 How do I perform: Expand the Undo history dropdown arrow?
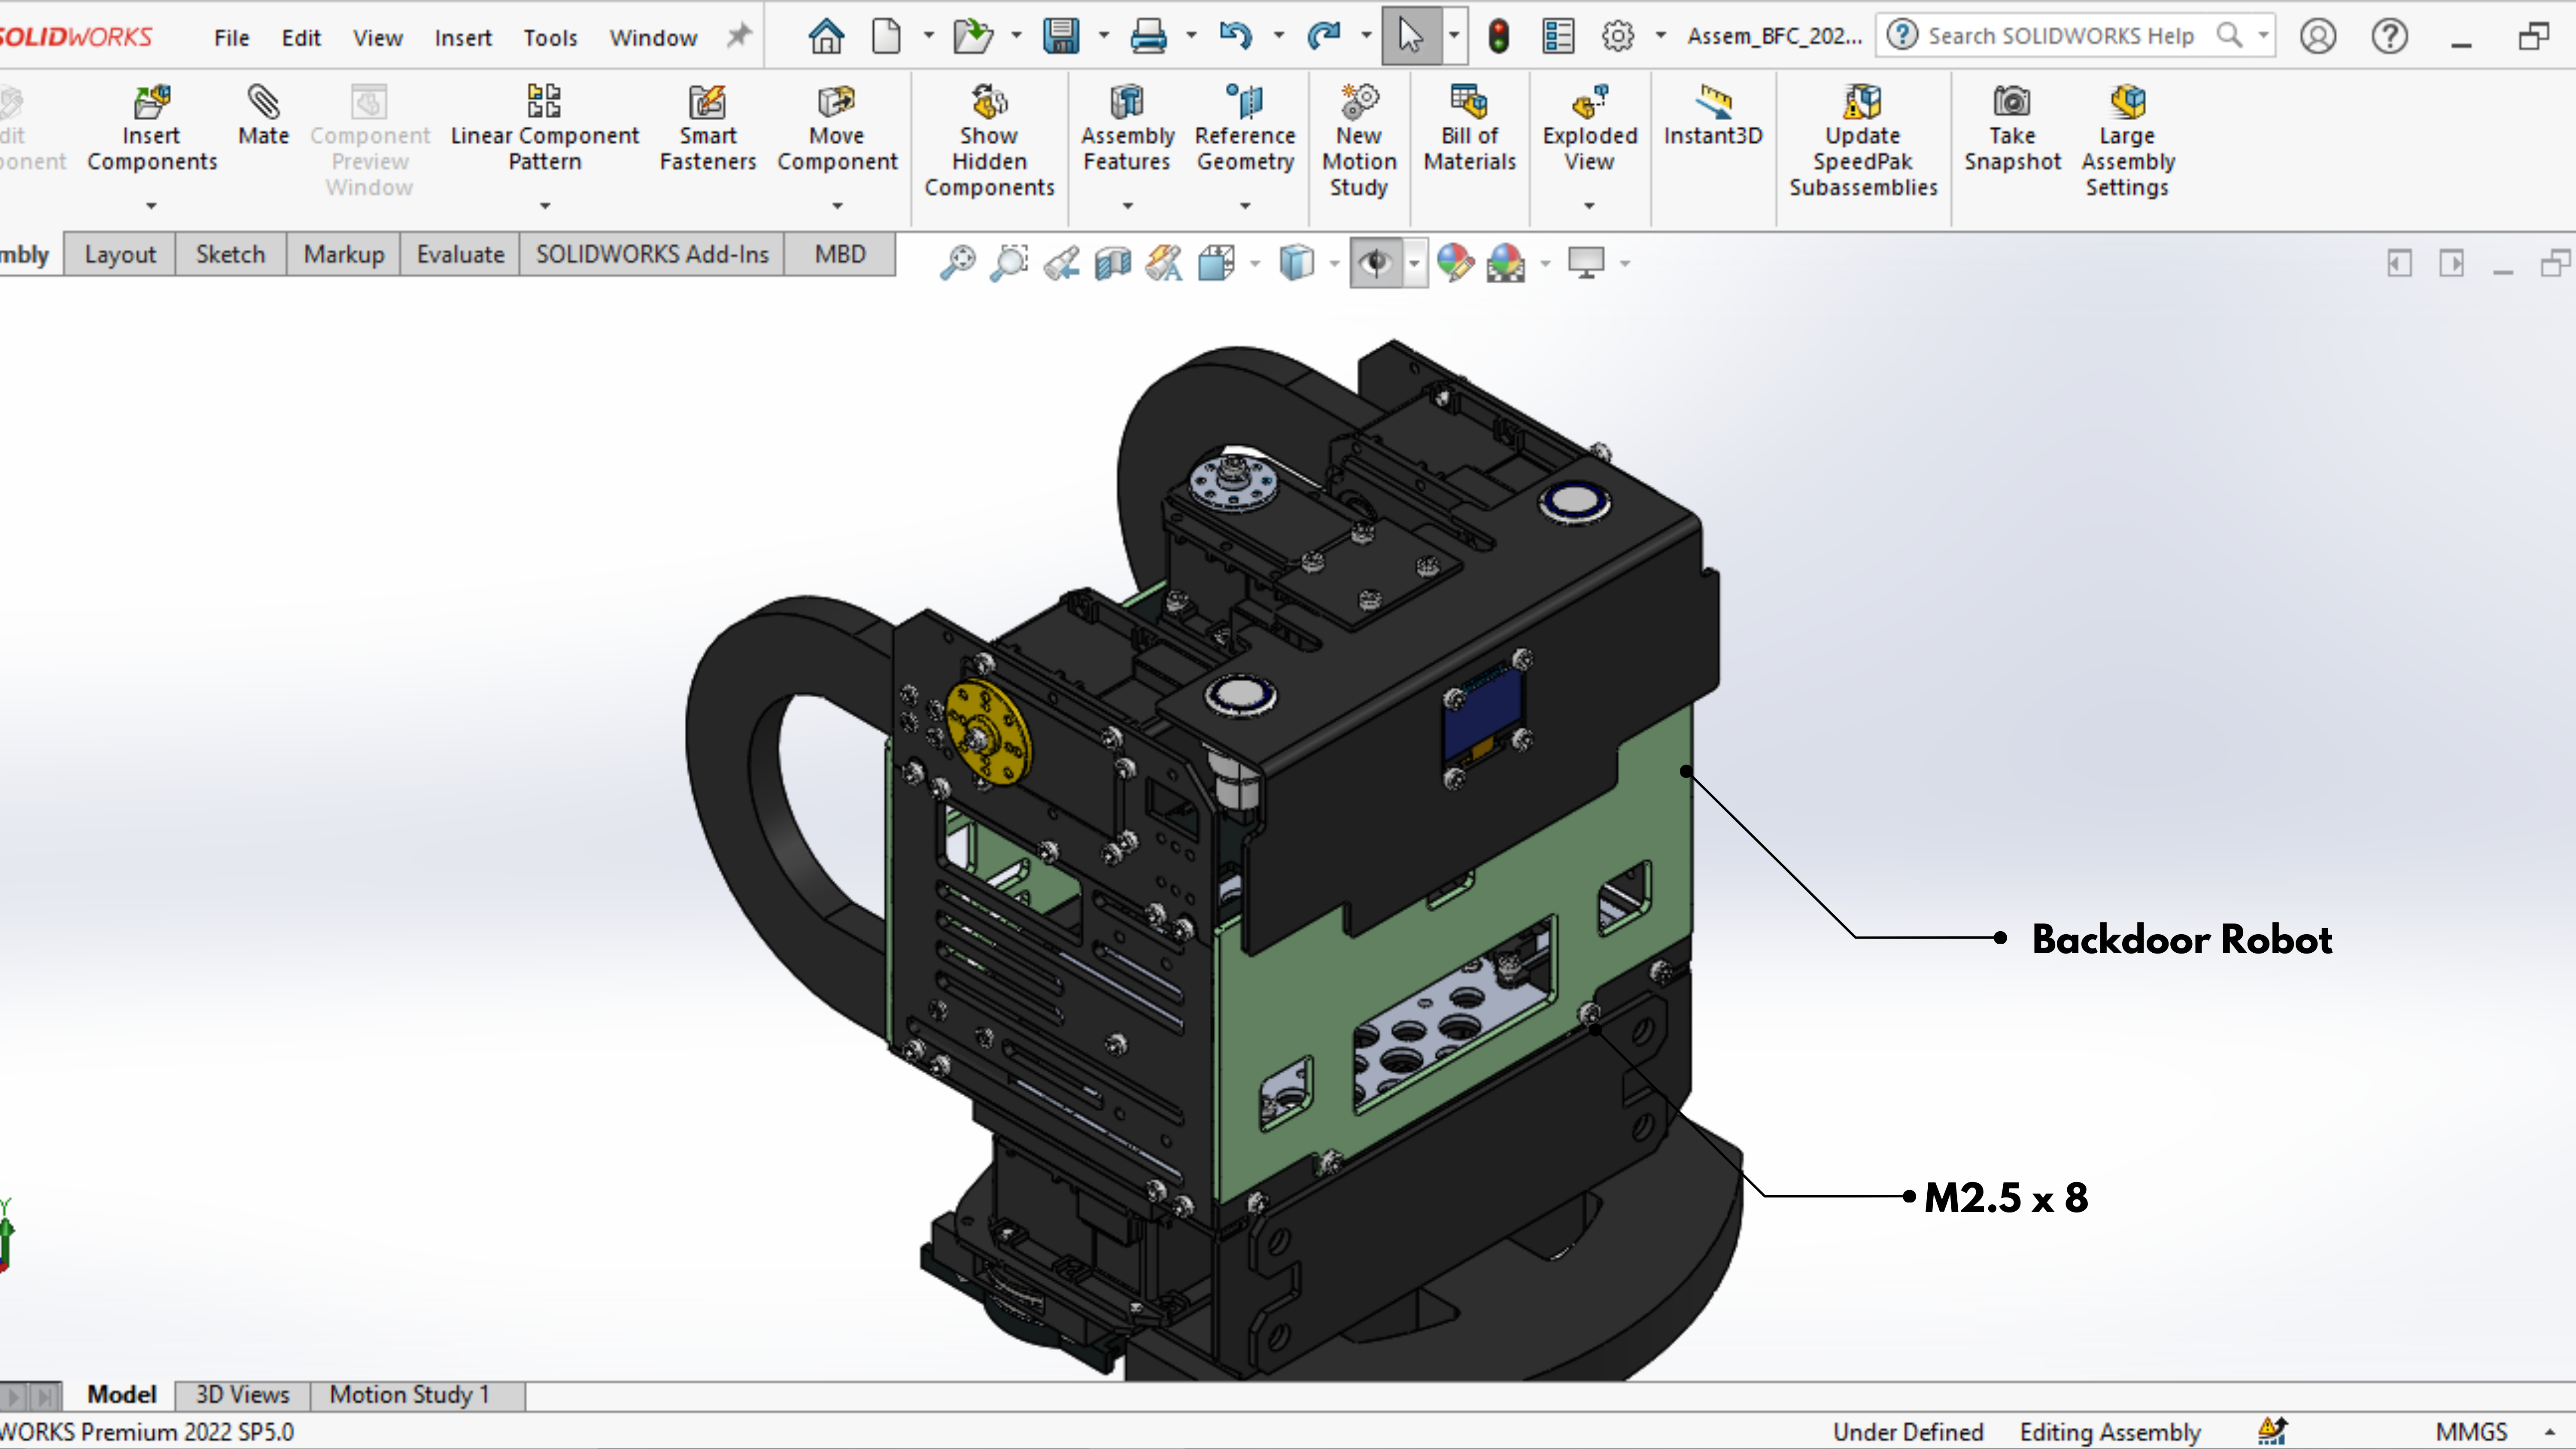point(1279,36)
